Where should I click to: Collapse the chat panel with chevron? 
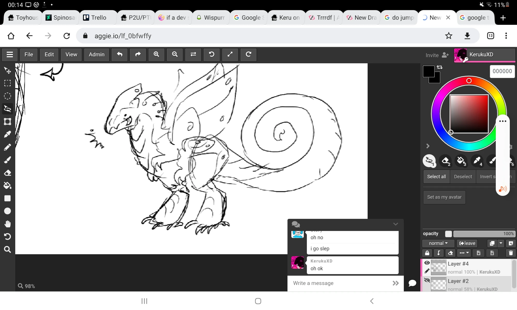click(x=396, y=224)
